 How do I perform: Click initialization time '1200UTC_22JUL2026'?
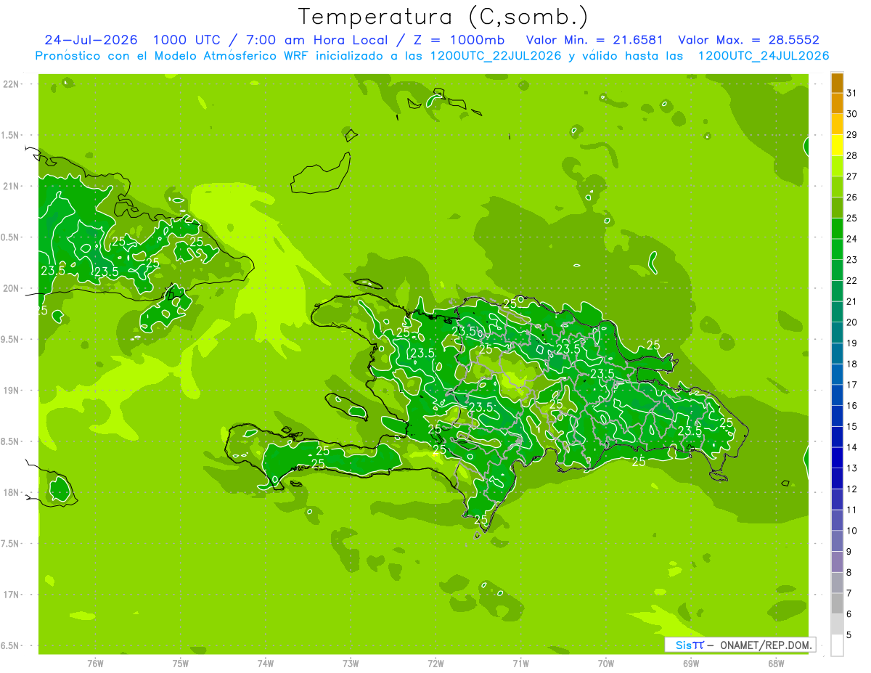[x=496, y=56]
